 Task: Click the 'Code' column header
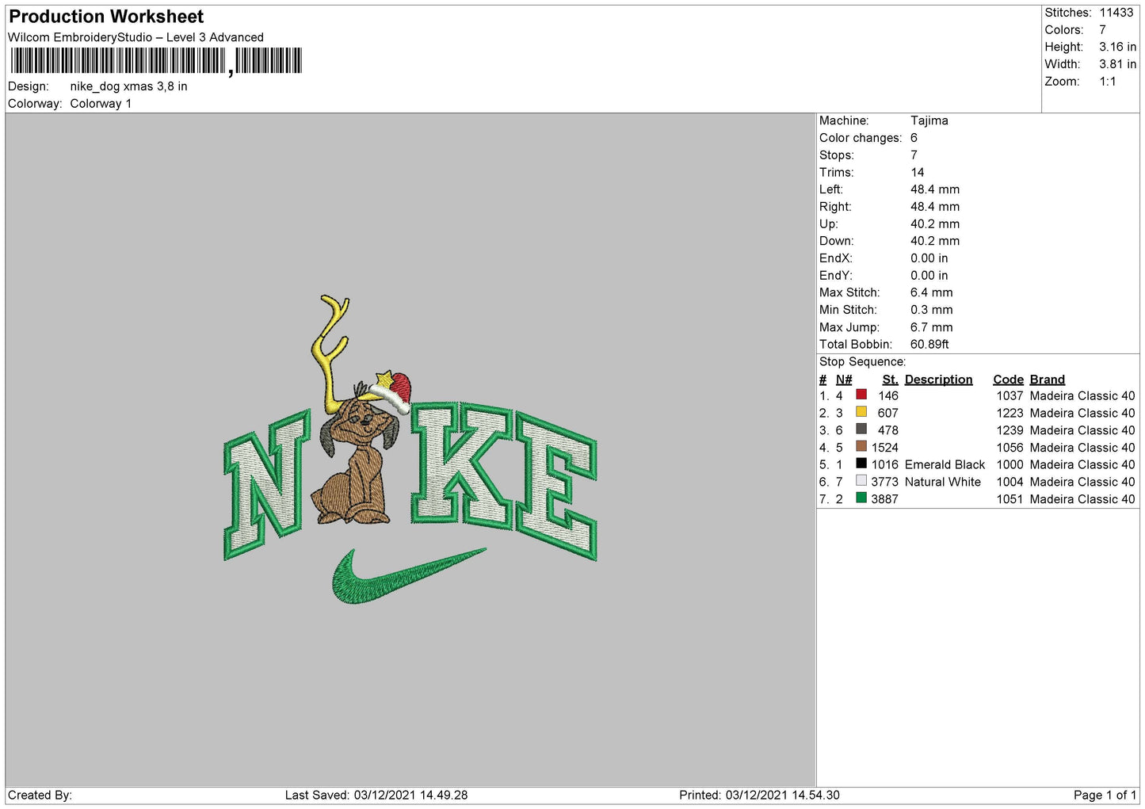point(1008,380)
